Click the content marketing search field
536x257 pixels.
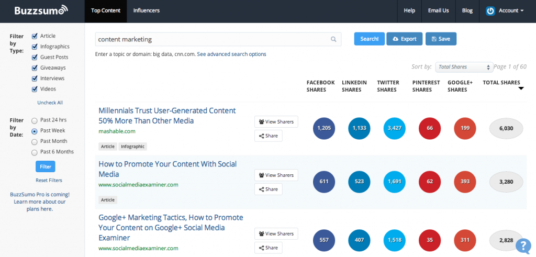(218, 39)
